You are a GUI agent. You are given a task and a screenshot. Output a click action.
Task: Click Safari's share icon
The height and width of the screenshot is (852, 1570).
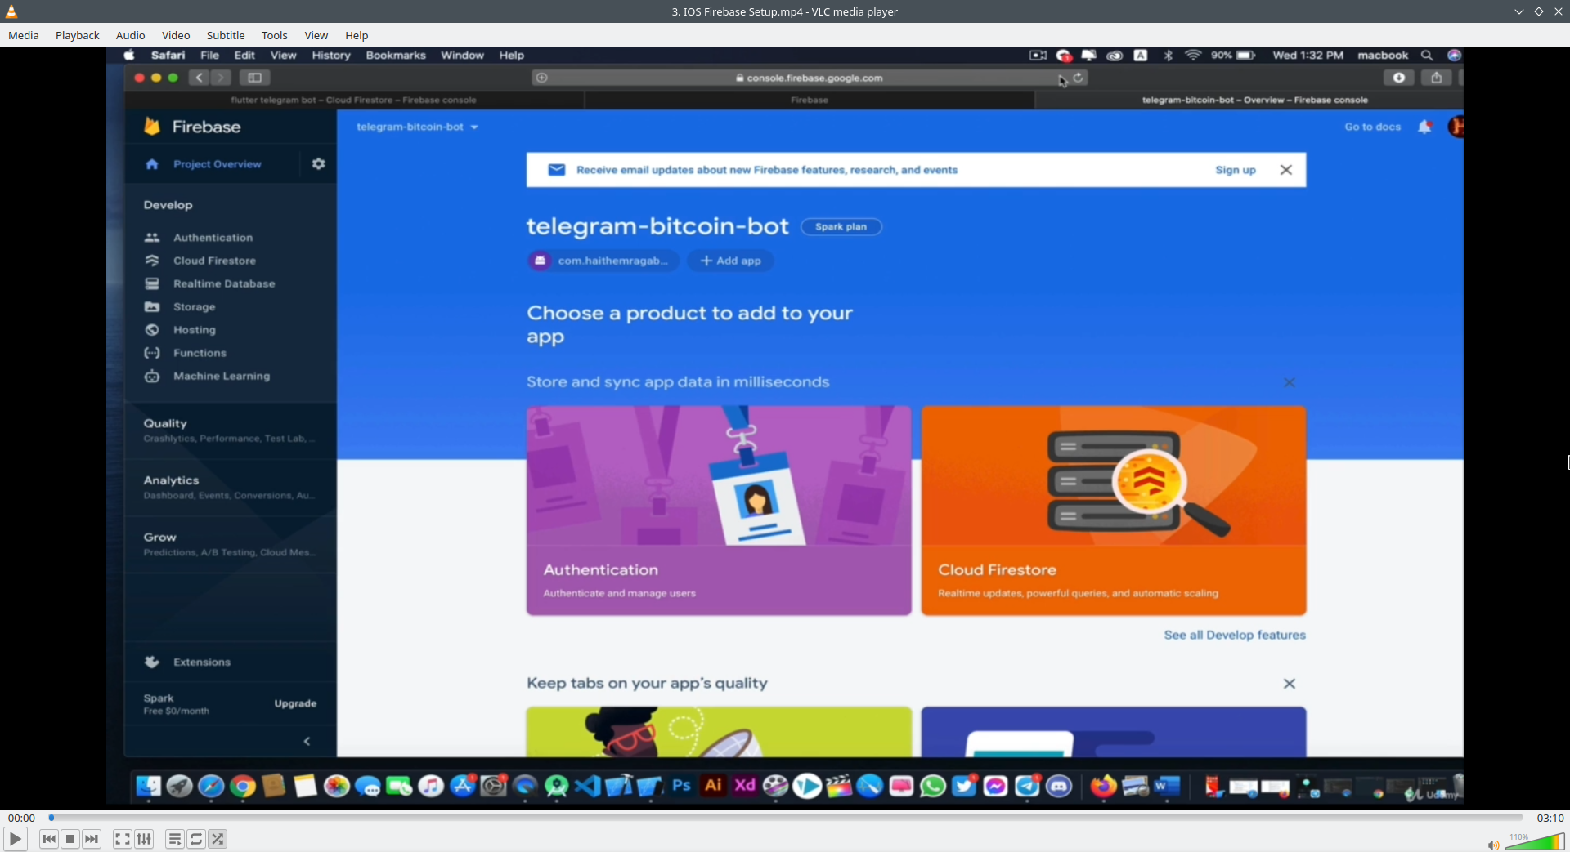1436,78
